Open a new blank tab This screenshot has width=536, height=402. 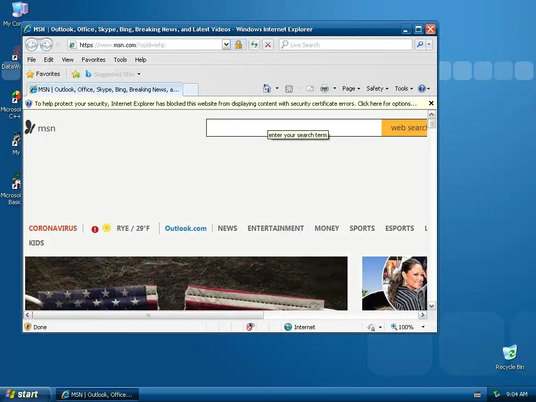click(x=191, y=90)
